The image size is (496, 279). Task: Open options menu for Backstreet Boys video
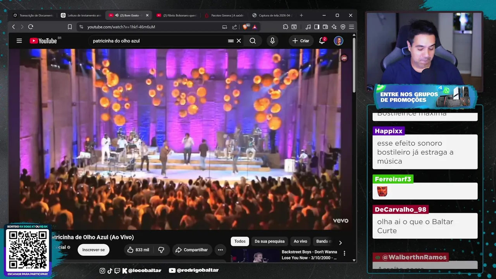coord(344,253)
